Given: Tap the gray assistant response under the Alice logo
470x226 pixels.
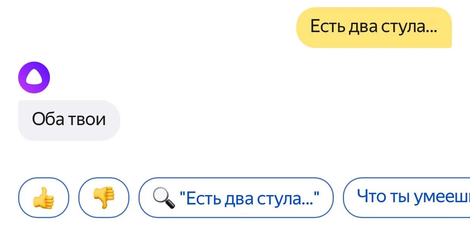Looking at the screenshot, I should click(69, 120).
